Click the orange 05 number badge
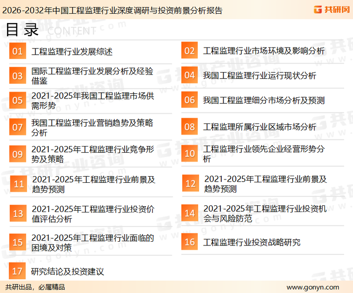Viewport: 353px width, 293px height. 17,100
